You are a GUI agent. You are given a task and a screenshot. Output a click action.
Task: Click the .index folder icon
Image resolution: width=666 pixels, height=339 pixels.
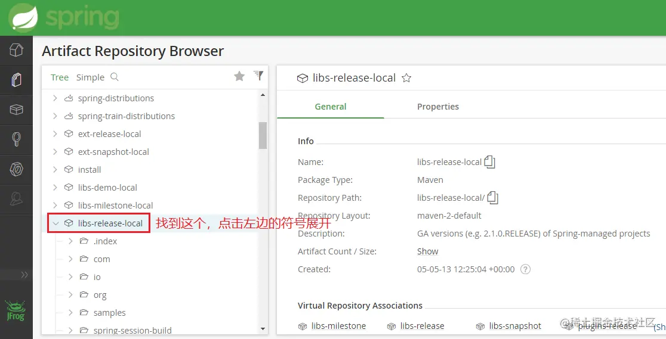point(84,241)
